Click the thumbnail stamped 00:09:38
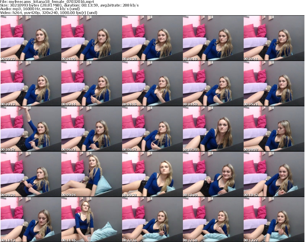The height and width of the screenshot is (242, 305). (152, 174)
